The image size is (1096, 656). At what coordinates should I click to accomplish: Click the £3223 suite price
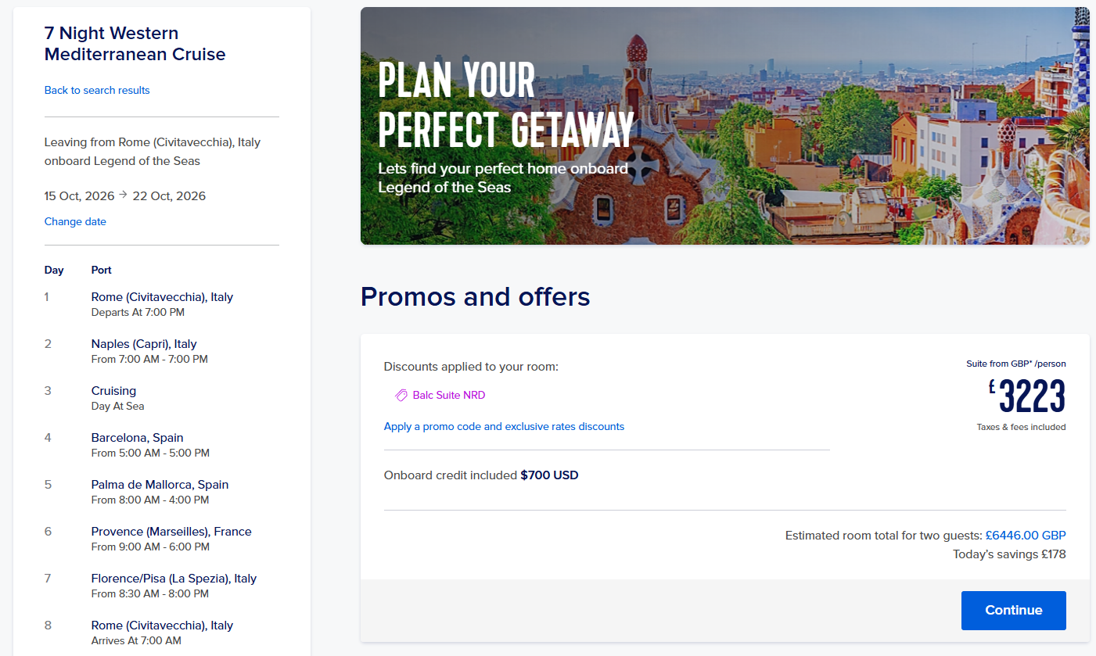1027,396
